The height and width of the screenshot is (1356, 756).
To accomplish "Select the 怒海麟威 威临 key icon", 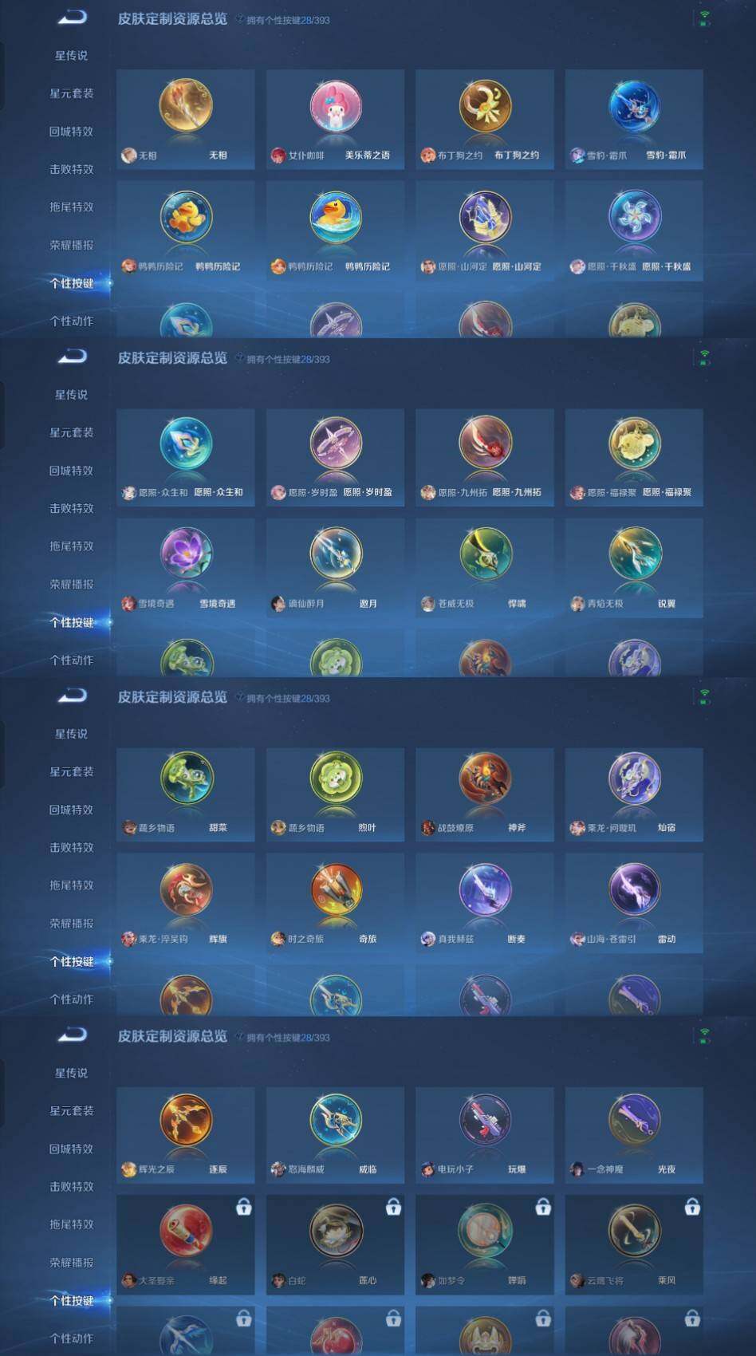I will [336, 1119].
